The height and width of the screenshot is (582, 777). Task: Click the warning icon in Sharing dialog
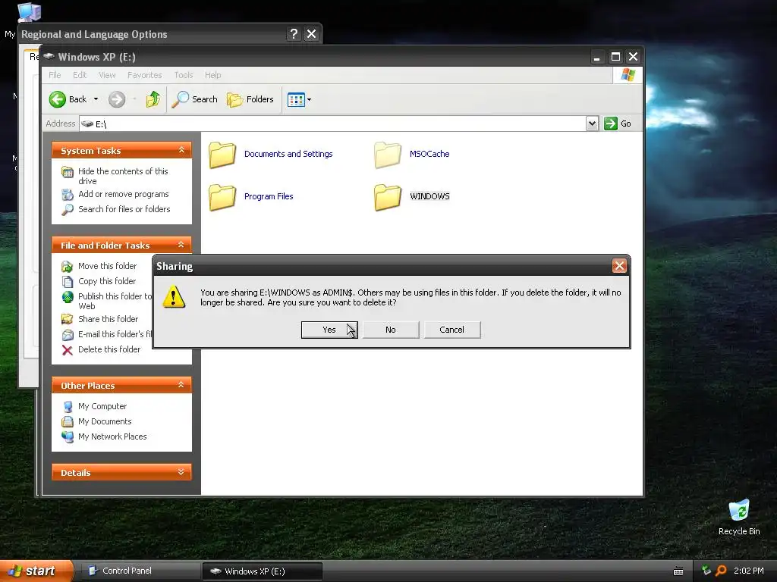(174, 297)
